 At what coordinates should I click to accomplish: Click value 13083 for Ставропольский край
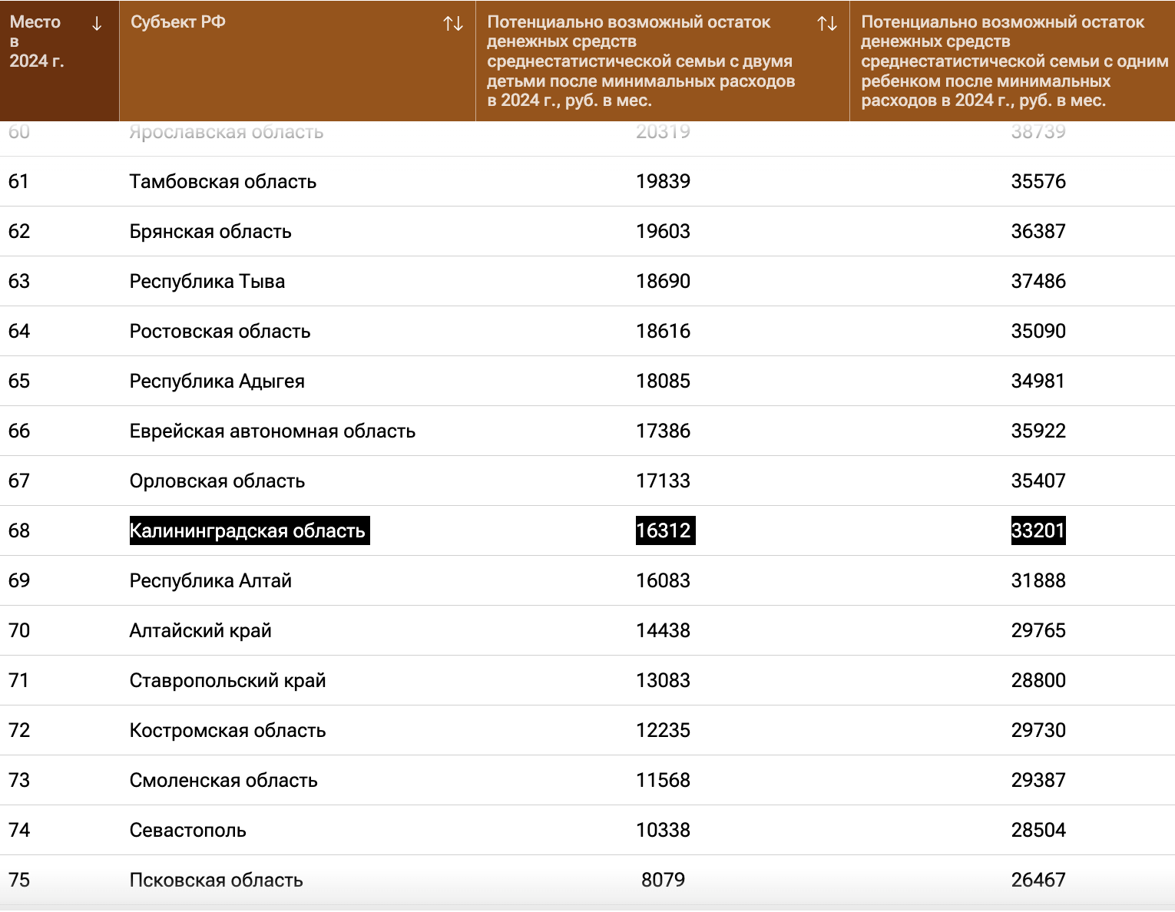[x=664, y=680]
